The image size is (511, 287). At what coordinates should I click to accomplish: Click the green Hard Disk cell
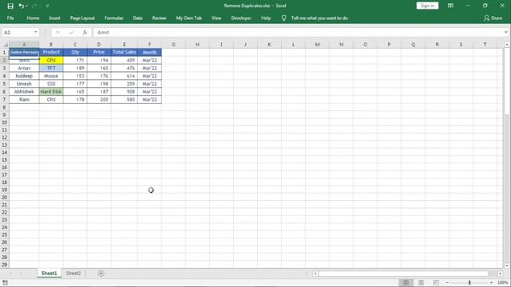pos(51,92)
